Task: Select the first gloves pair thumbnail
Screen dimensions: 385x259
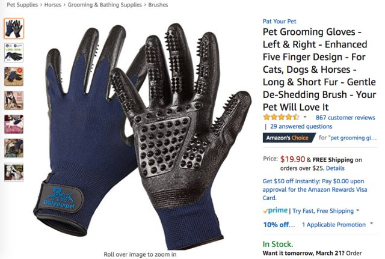Action: [x=14, y=28]
